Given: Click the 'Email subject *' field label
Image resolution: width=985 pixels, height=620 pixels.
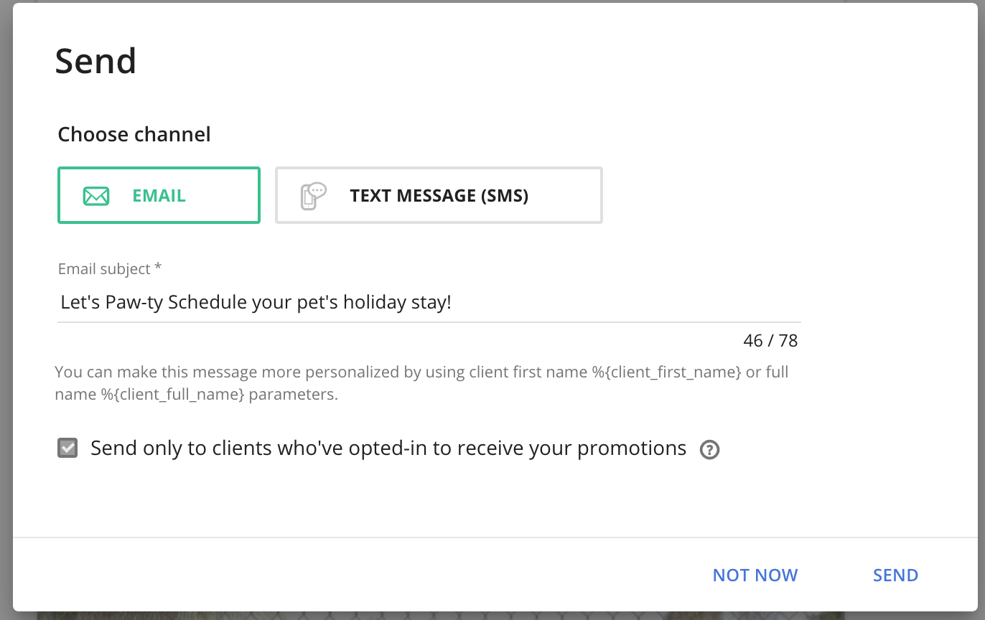Looking at the screenshot, I should point(110,269).
